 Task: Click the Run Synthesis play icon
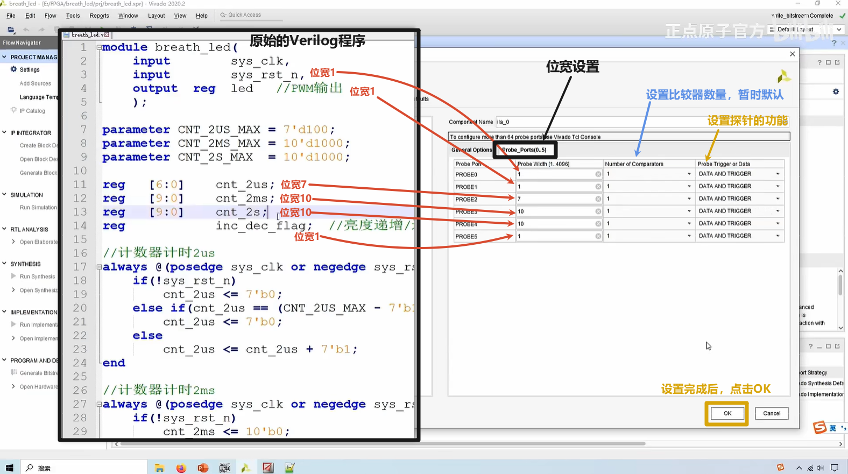tap(13, 276)
